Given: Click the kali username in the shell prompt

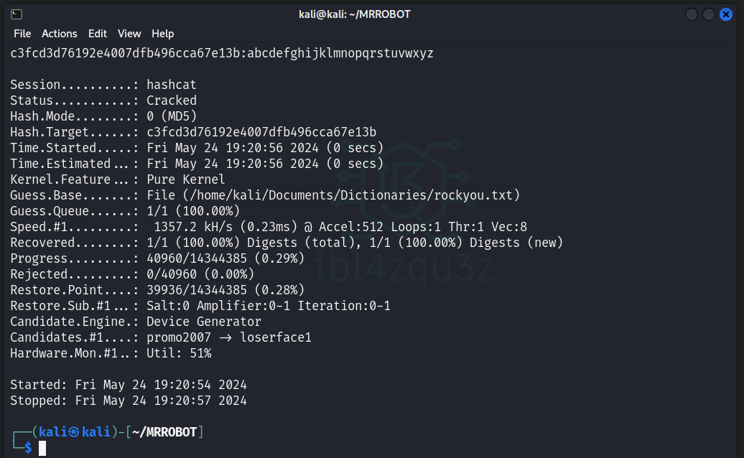Looking at the screenshot, I should [53, 431].
